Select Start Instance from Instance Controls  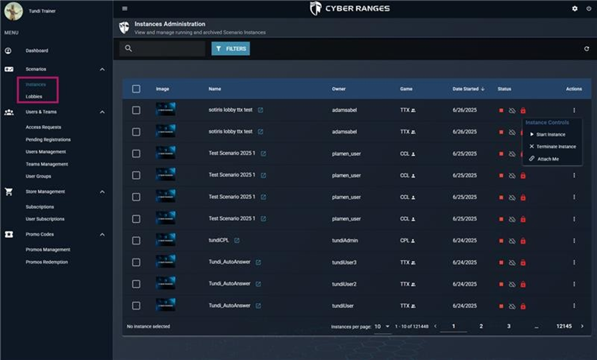click(x=549, y=134)
